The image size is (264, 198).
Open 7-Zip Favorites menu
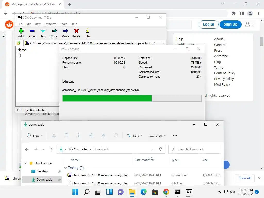pyautogui.click(x=50, y=24)
